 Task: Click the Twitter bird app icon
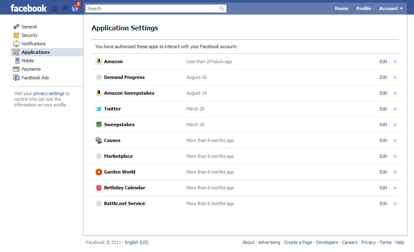pos(99,109)
